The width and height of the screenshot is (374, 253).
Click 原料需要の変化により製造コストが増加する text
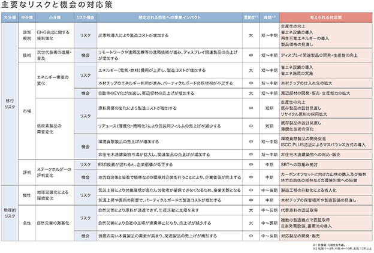(x=137, y=108)
